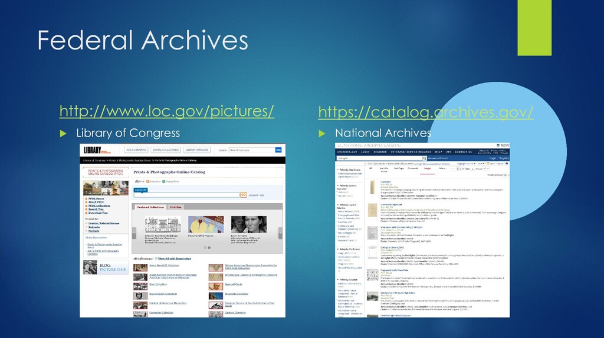Image resolution: width=604 pixels, height=338 pixels.
Task: Open the Download Tips sidebar link
Action: (x=98, y=213)
